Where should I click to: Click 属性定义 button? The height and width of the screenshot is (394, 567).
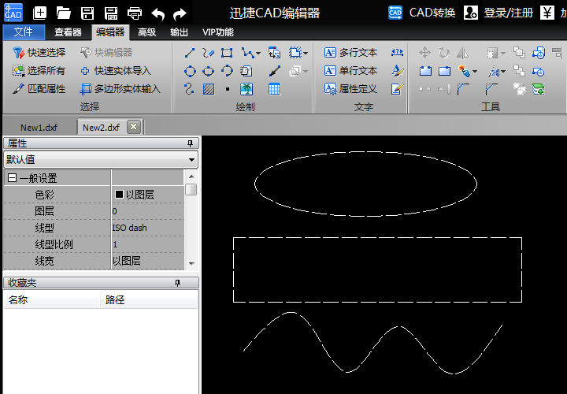tap(350, 88)
